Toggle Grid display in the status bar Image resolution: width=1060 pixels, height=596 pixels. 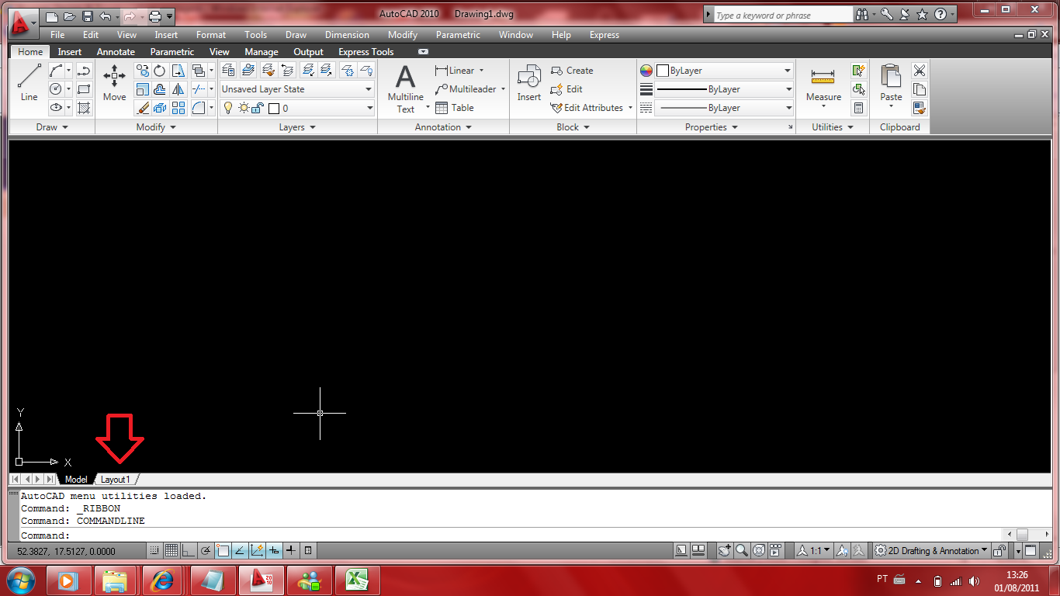(171, 550)
